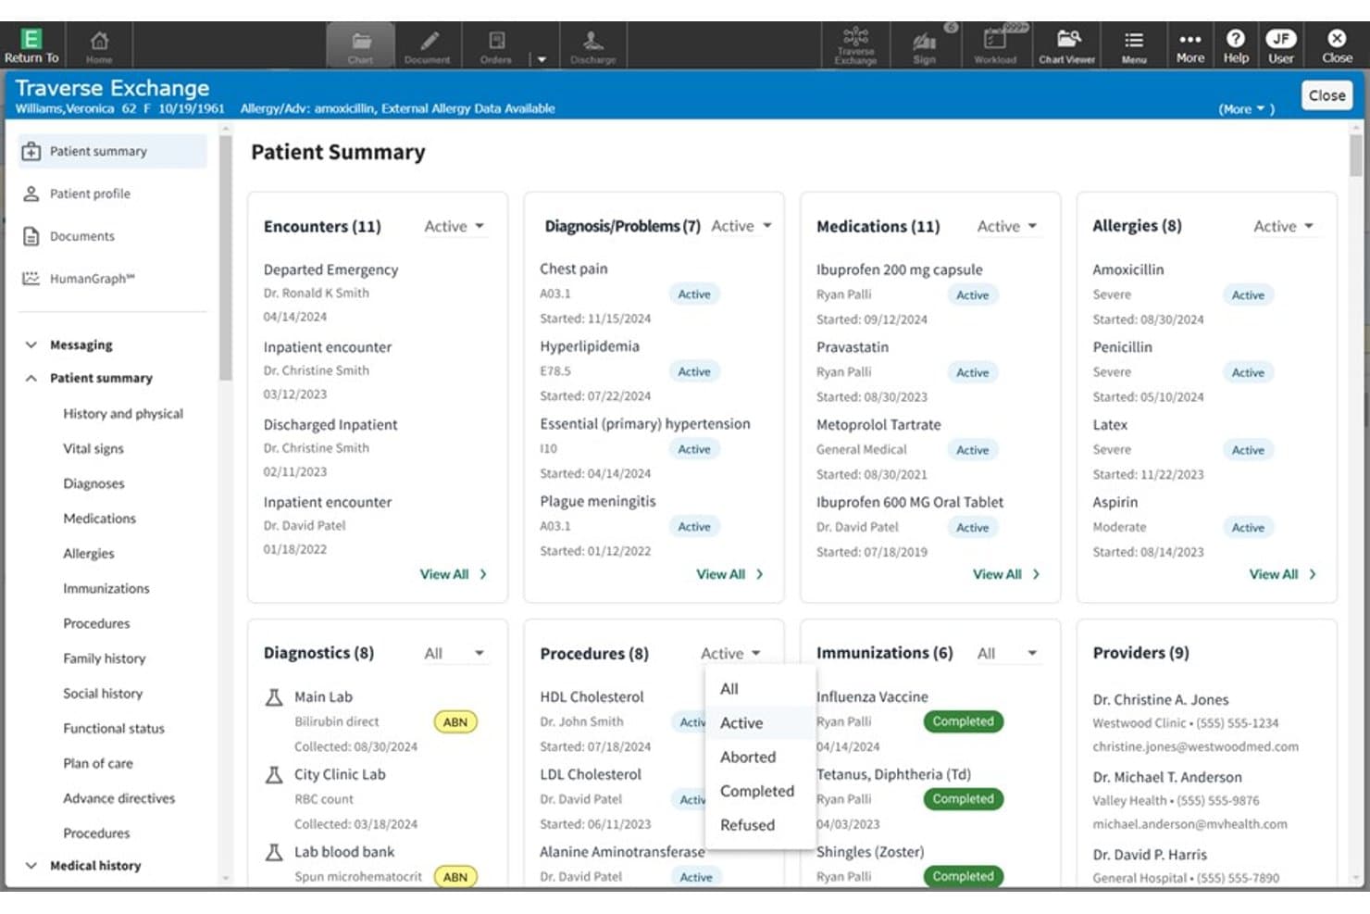Select All in Procedures filter menu
The image size is (1370, 914).
point(760,689)
